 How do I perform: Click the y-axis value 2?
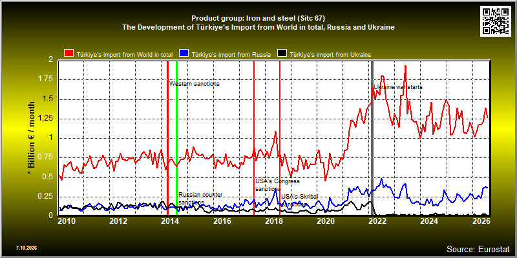pos(50,60)
